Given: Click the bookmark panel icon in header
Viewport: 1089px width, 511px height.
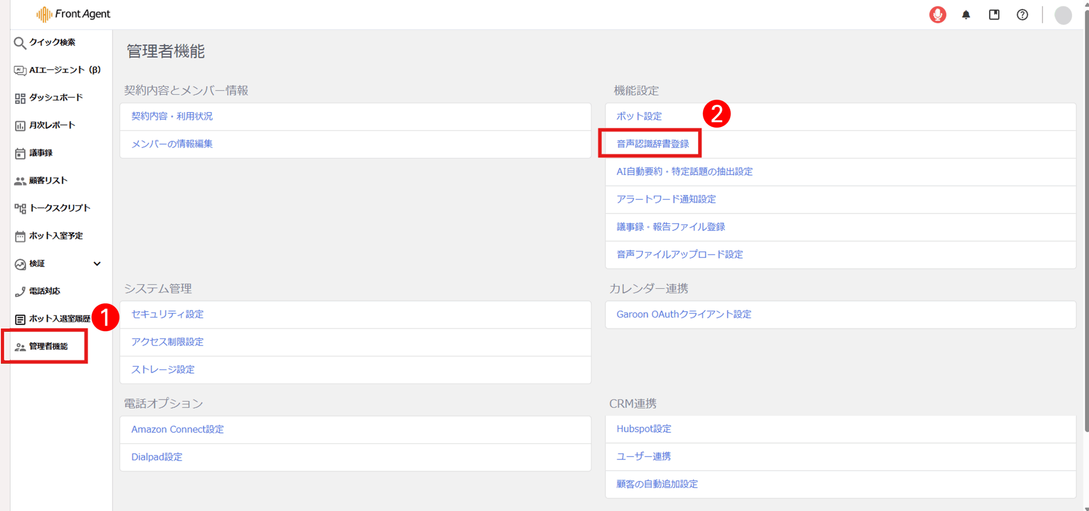Looking at the screenshot, I should (x=994, y=15).
